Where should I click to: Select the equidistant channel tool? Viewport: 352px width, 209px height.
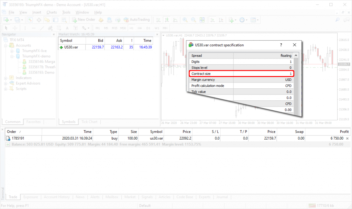tap(50, 28)
